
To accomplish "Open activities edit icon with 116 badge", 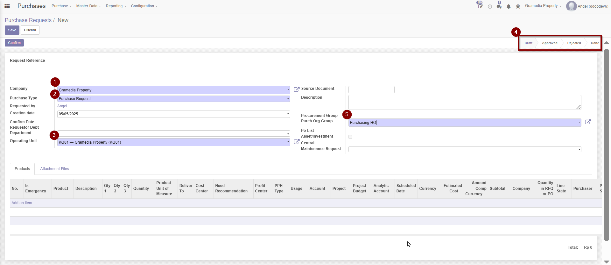I will pyautogui.click(x=480, y=6).
